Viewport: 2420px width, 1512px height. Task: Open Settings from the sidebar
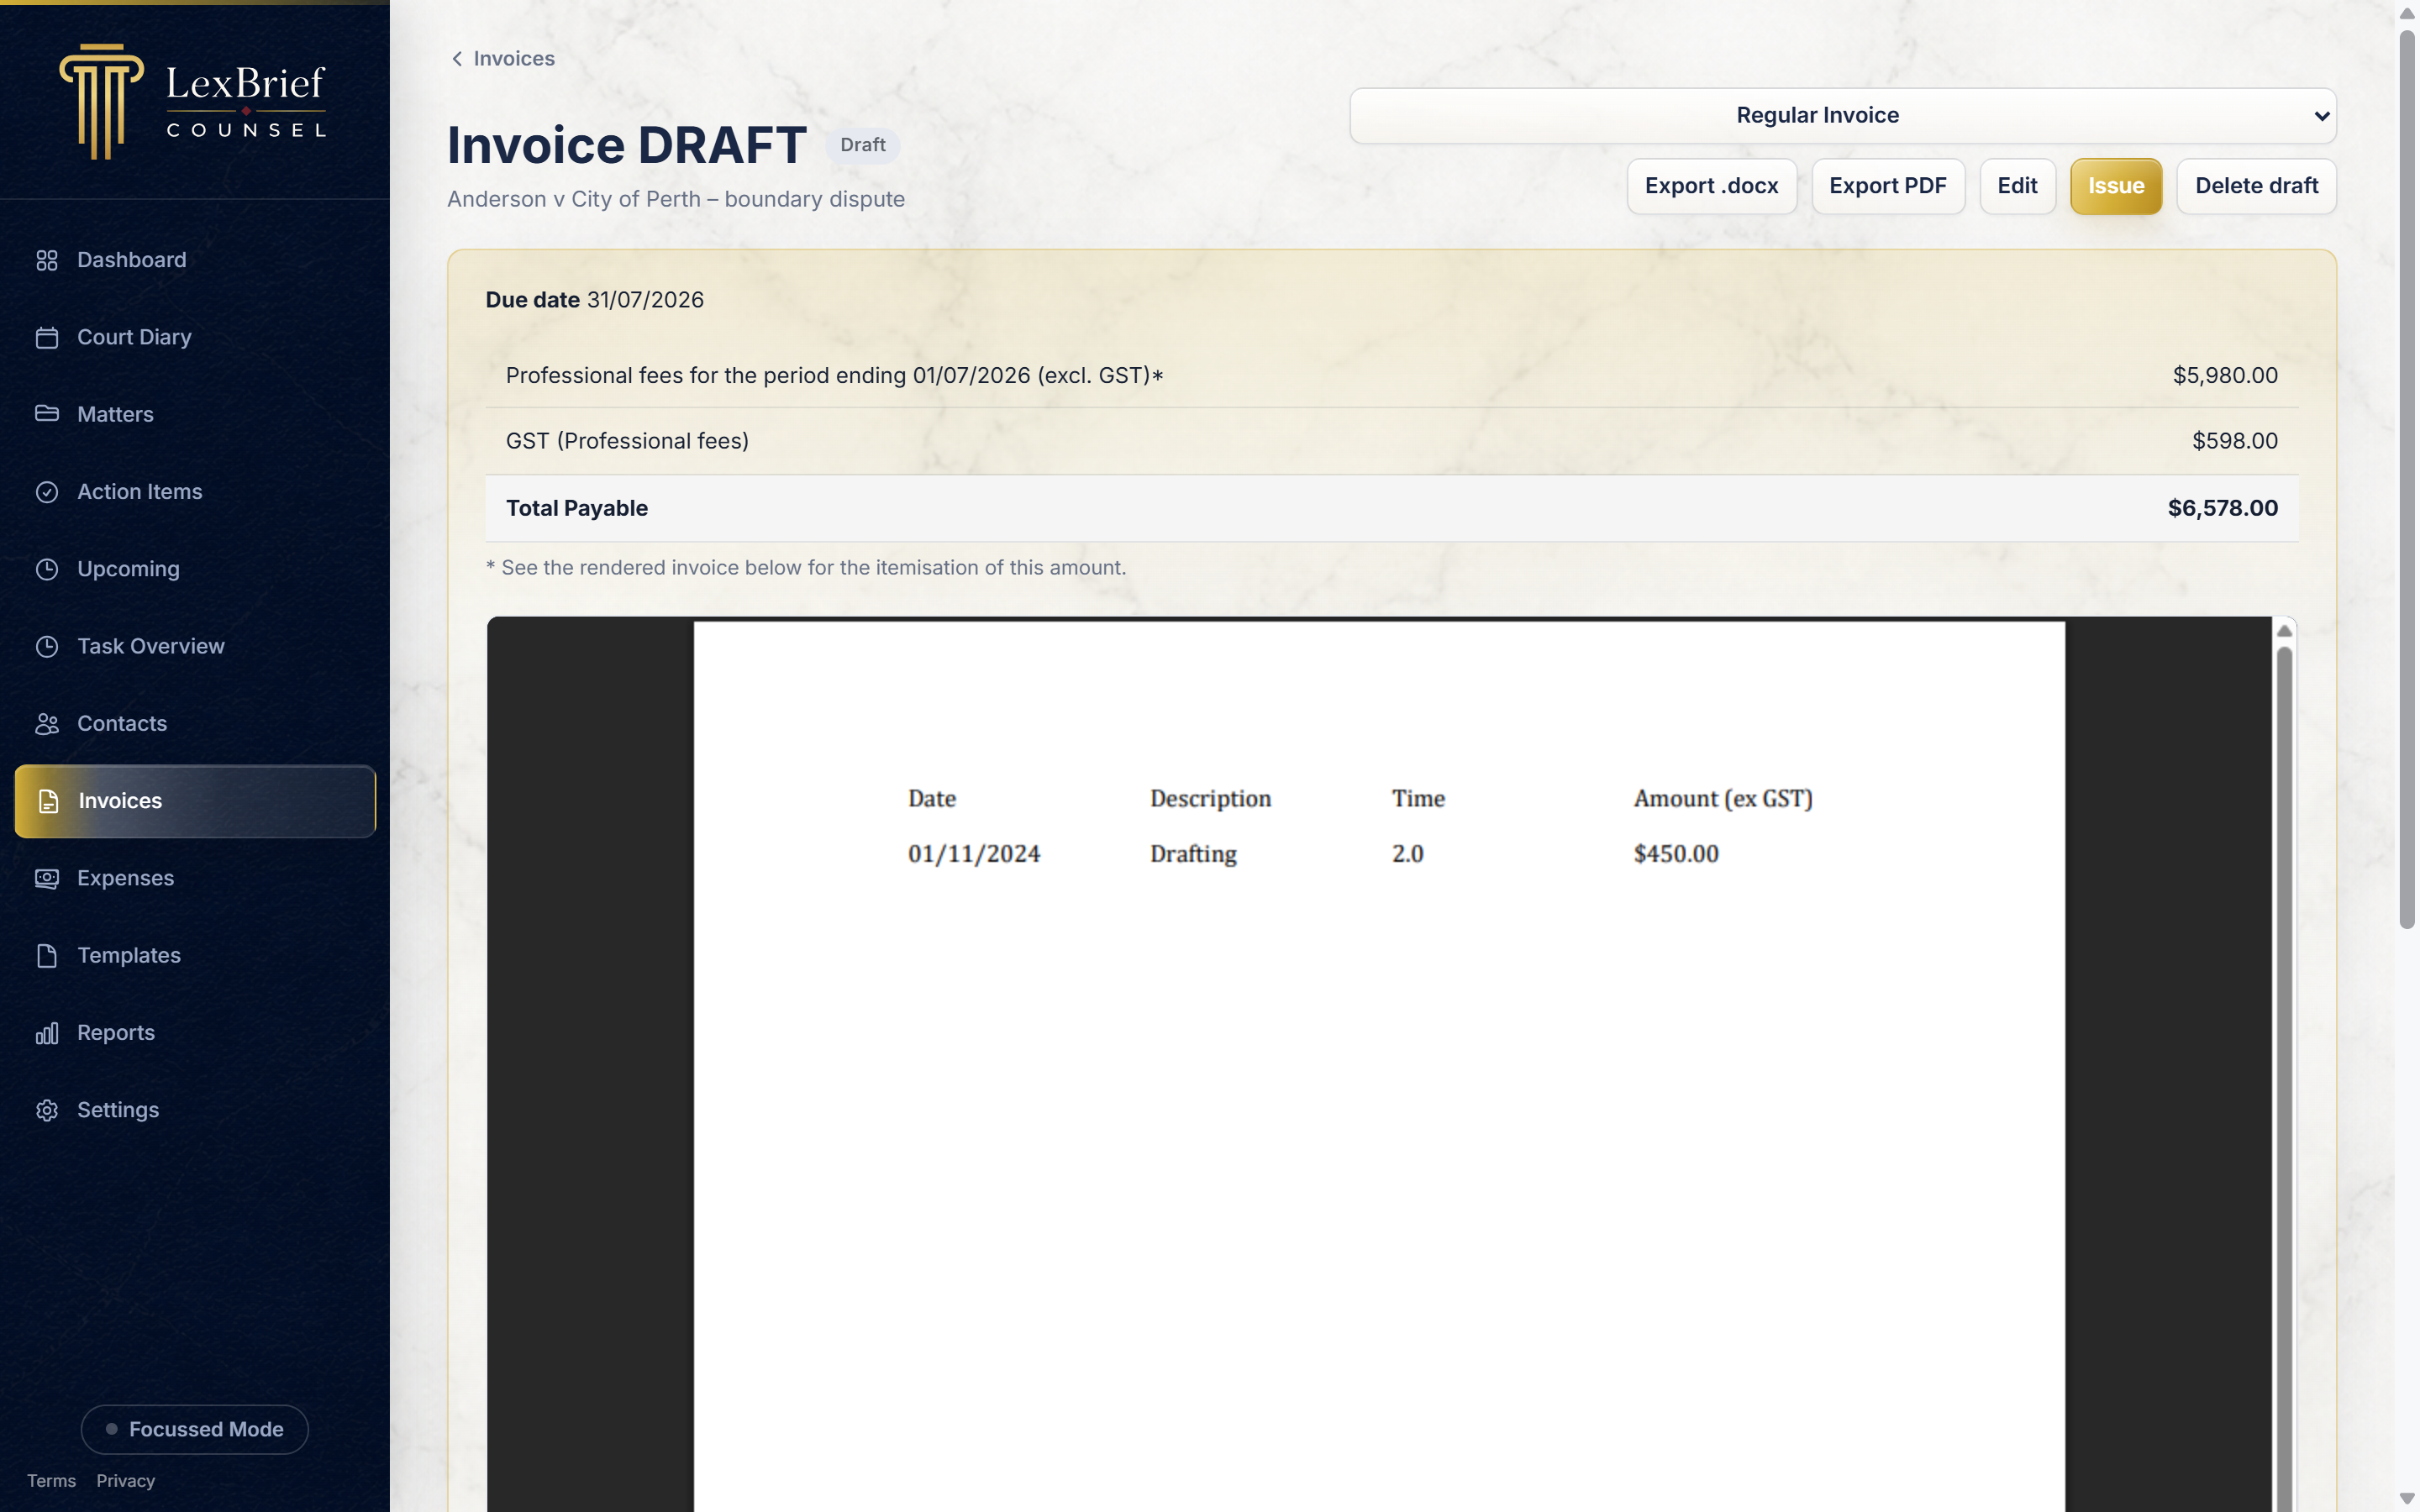[x=195, y=1110]
